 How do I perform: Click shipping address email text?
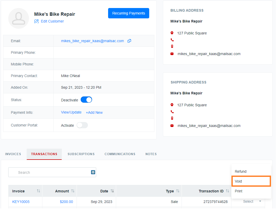point(209,126)
